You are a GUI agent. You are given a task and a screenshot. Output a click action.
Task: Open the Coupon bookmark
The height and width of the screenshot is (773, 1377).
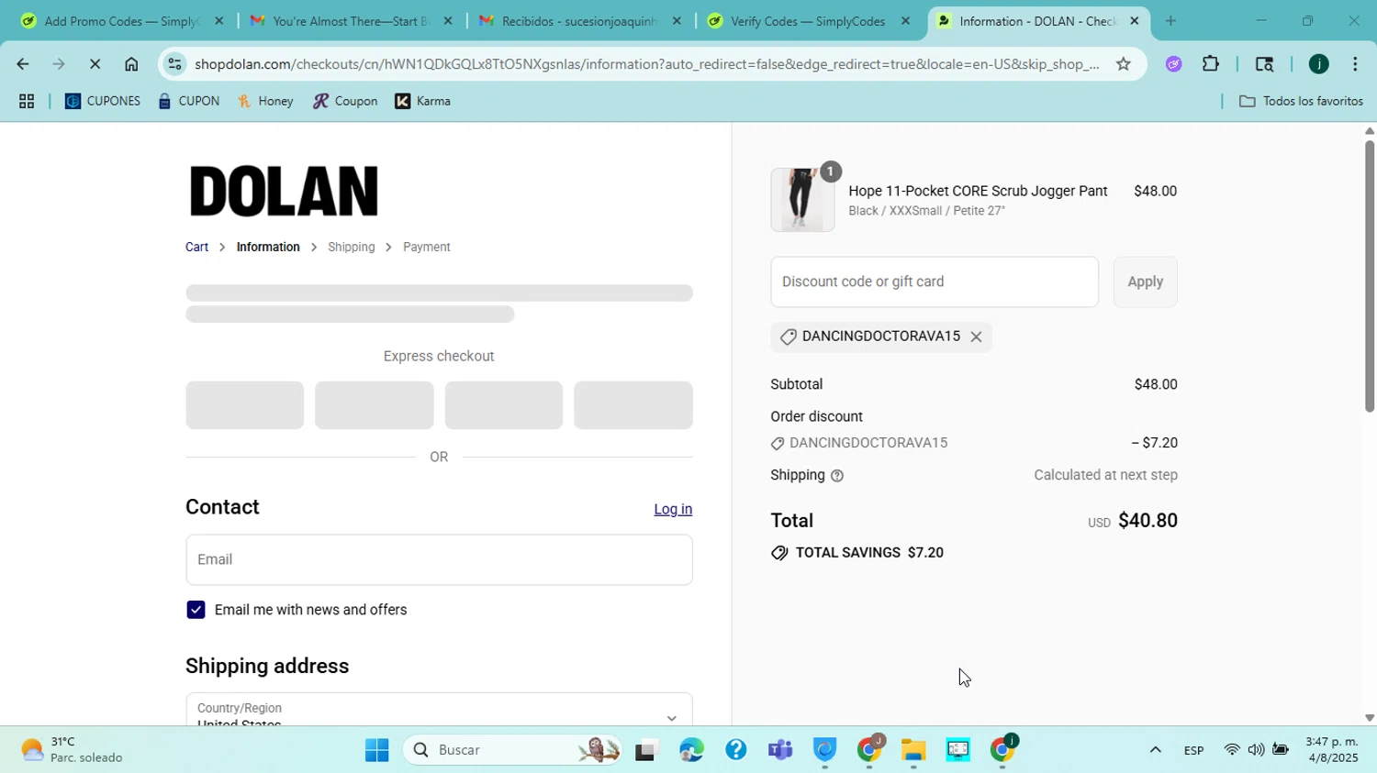pyautogui.click(x=345, y=102)
